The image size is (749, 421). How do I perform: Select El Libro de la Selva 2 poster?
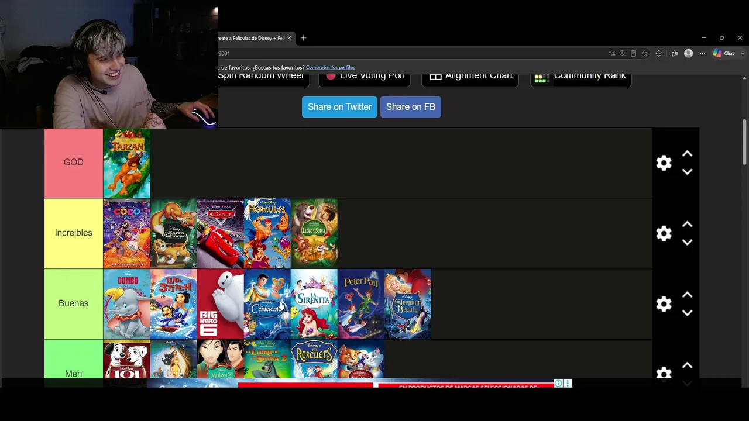(x=267, y=360)
